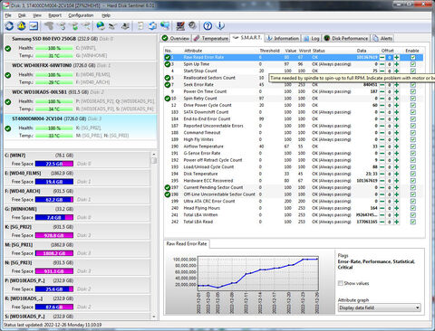Switch to the Disk Performance tab
Viewport: 435px width, 331px height.
pyautogui.click(x=346, y=38)
